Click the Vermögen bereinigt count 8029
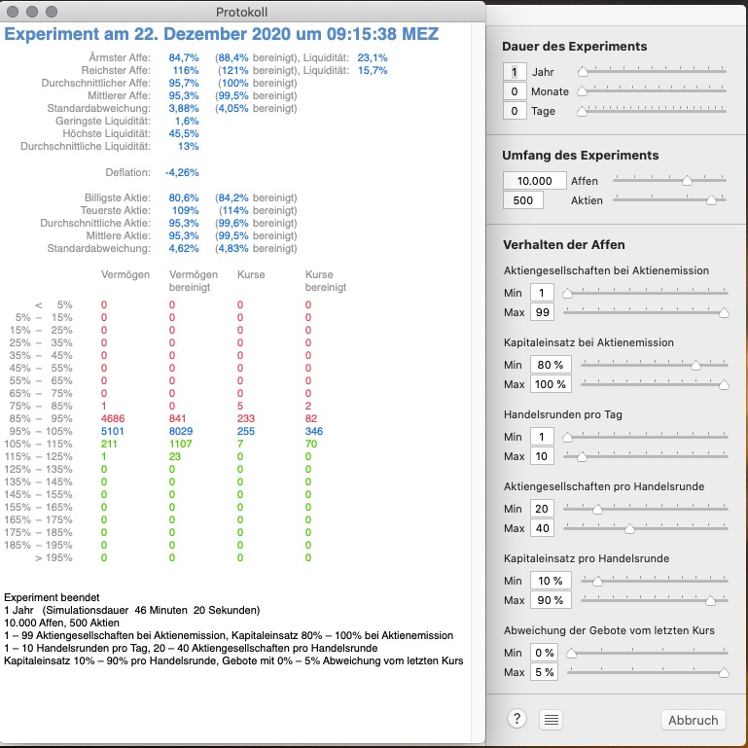 pos(181,431)
